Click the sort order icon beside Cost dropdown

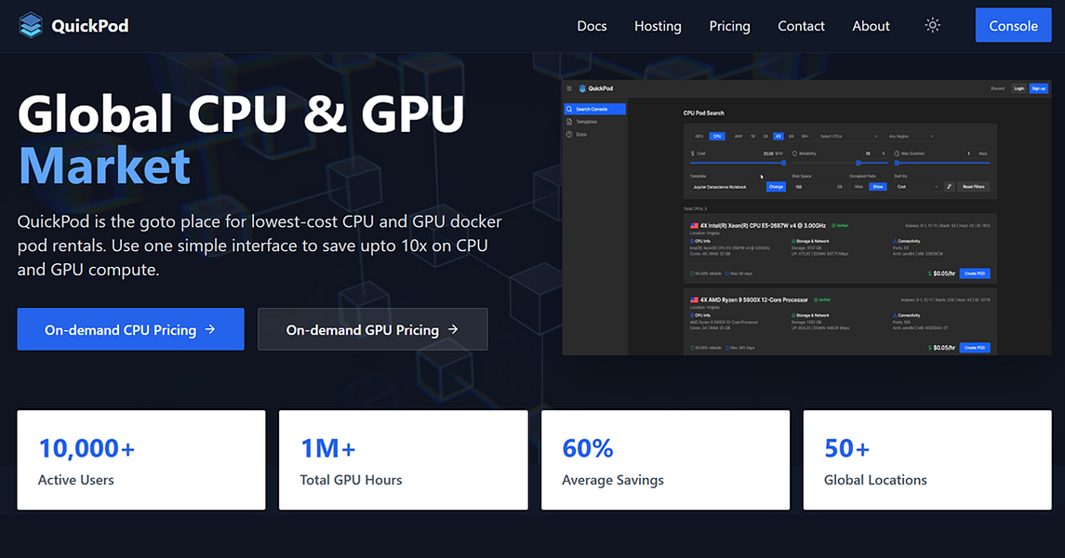(x=950, y=187)
